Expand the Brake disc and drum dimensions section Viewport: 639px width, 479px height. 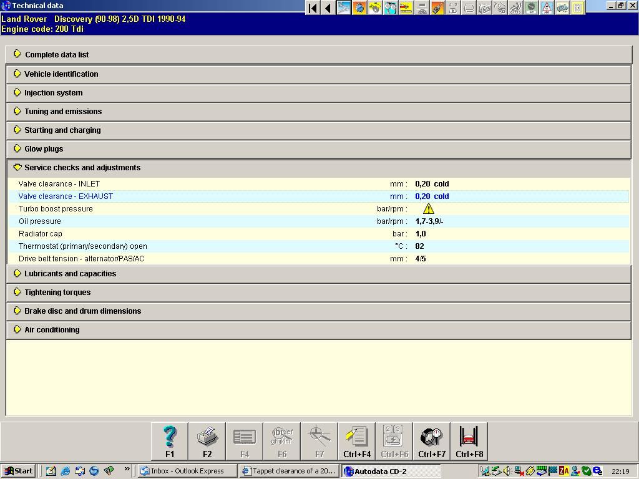click(319, 311)
